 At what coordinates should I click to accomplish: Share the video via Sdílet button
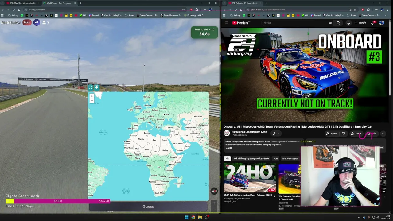coord(356,134)
